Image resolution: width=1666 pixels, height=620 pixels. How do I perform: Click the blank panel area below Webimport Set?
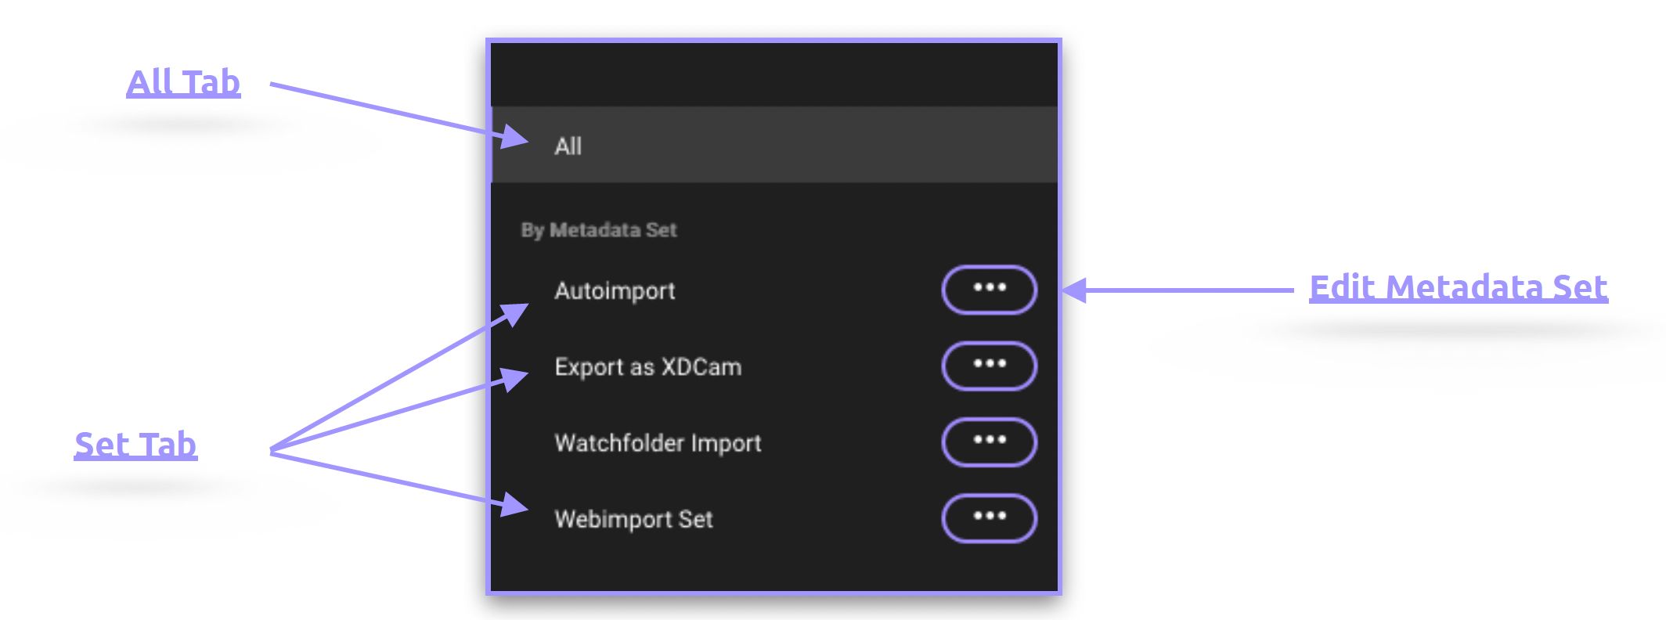773,568
